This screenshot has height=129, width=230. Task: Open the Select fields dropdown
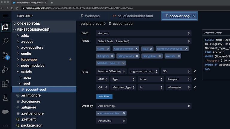[144, 41]
